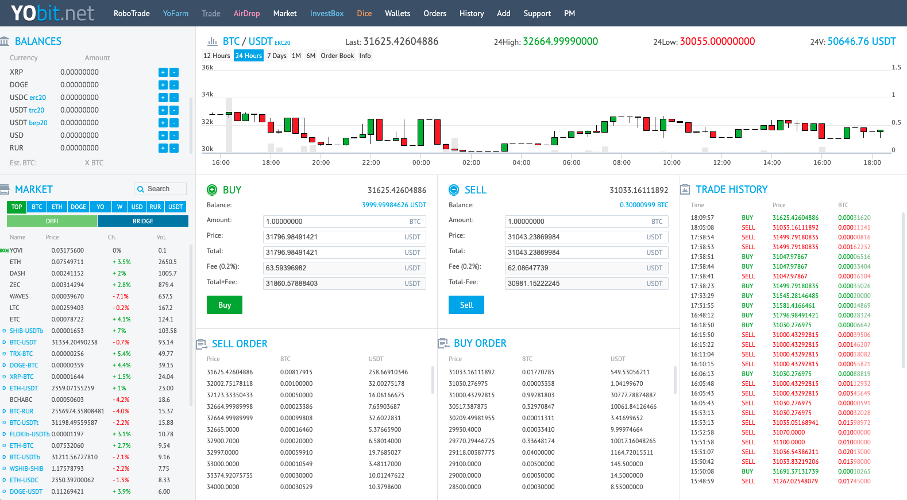Click the Market search field
Screen dimensions: 907x500
coord(160,189)
